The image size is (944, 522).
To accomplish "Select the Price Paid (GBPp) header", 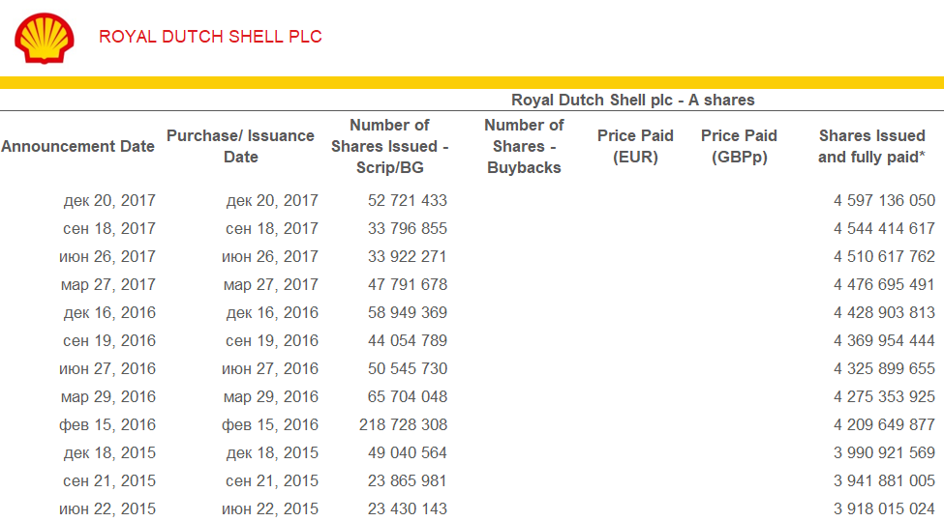I will 739,147.
